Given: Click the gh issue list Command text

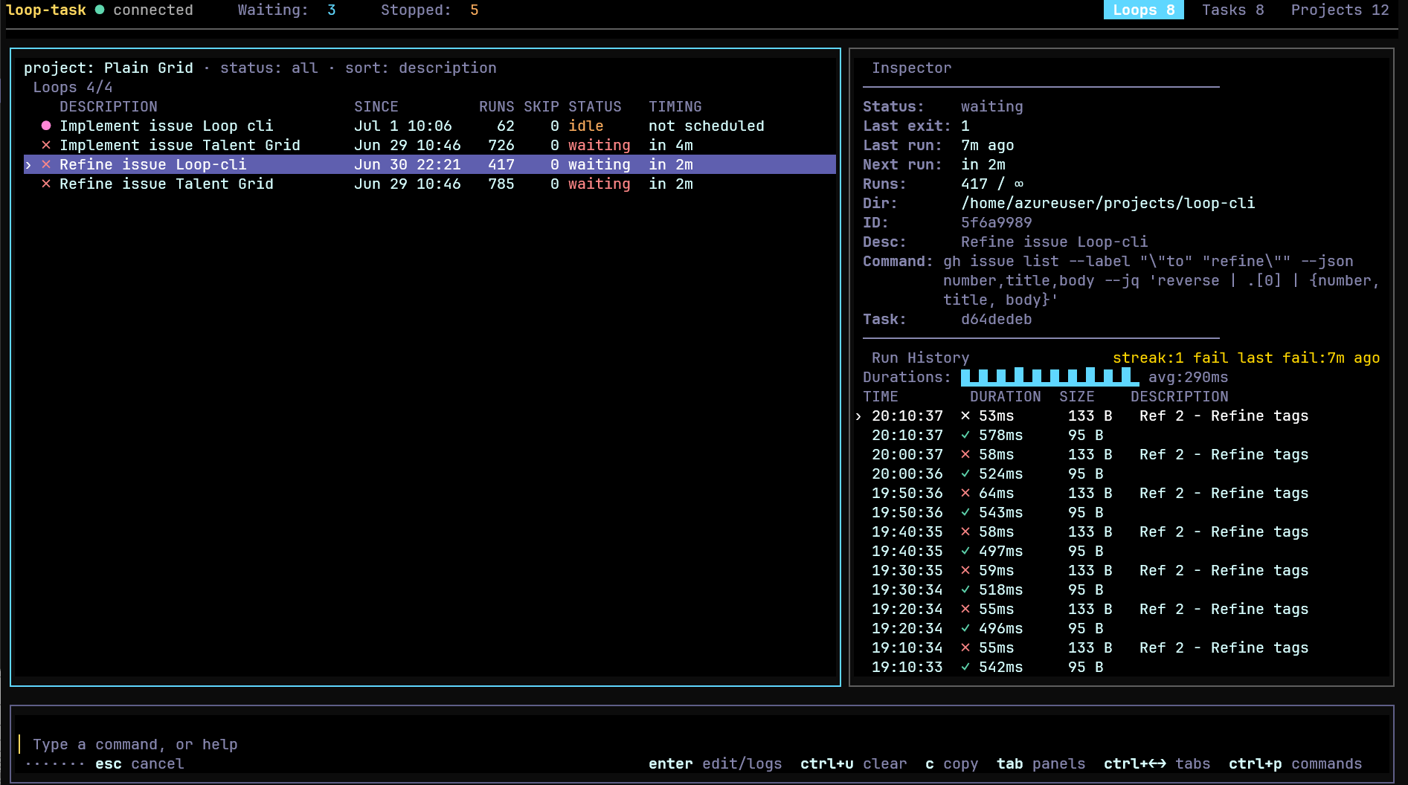Looking at the screenshot, I should point(1161,280).
